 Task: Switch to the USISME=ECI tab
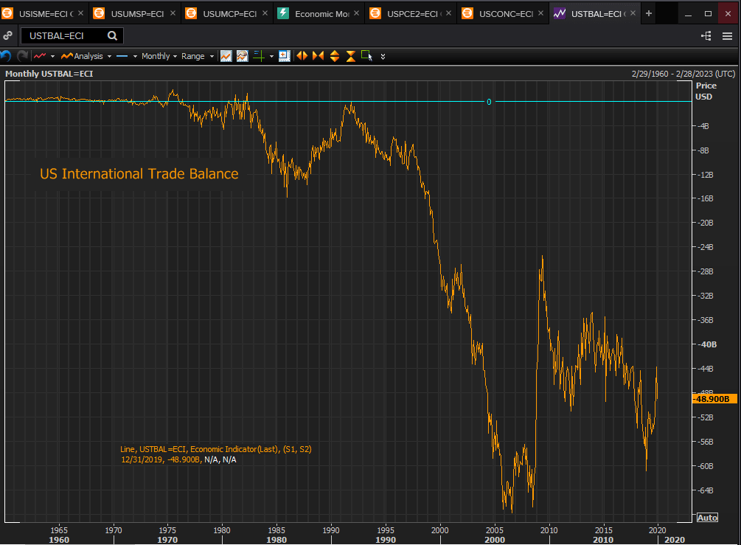point(43,13)
